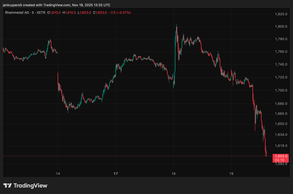Click the Open value "1,610.0" in the legend
293x194 pixels.
coord(55,13)
